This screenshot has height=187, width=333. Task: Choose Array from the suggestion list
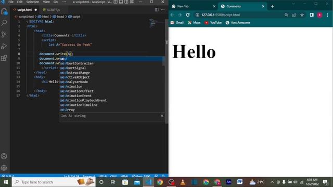(x=111, y=110)
